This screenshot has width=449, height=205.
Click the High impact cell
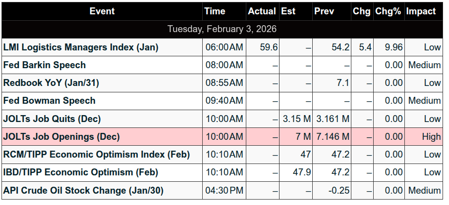432,136
